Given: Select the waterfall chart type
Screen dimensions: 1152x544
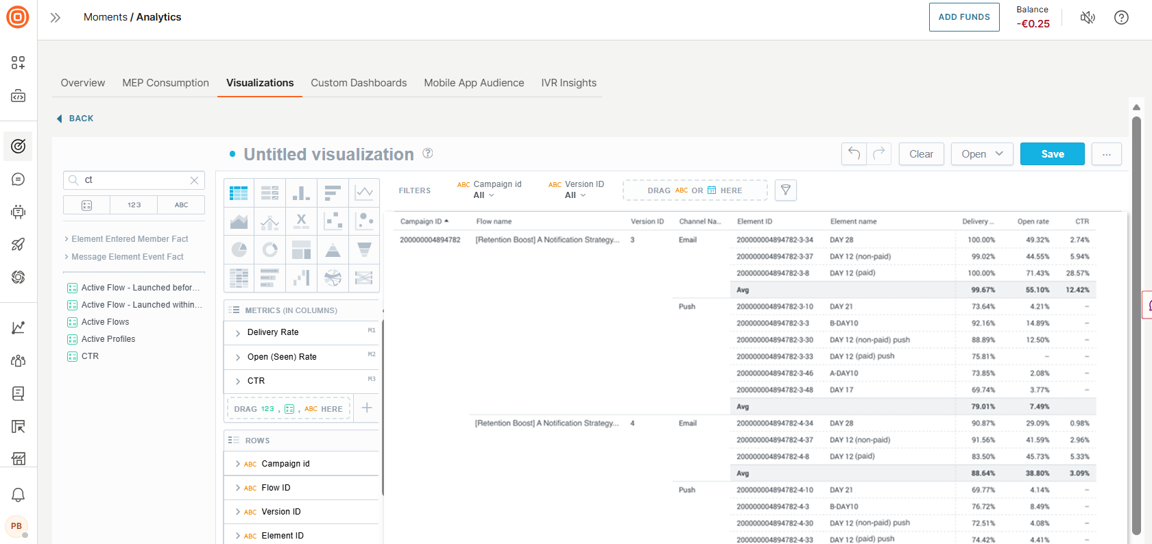Looking at the screenshot, I should tap(301, 277).
